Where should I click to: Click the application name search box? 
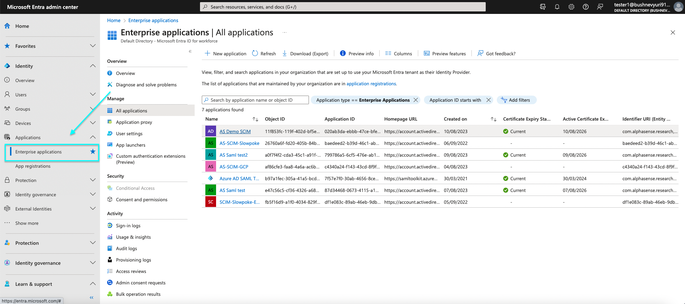pos(255,100)
